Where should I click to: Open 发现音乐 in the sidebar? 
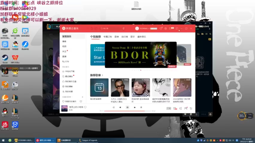tap(73, 37)
